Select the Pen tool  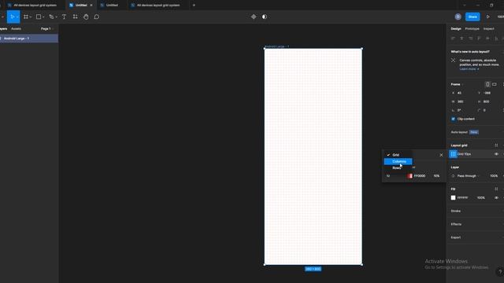[x=51, y=17]
